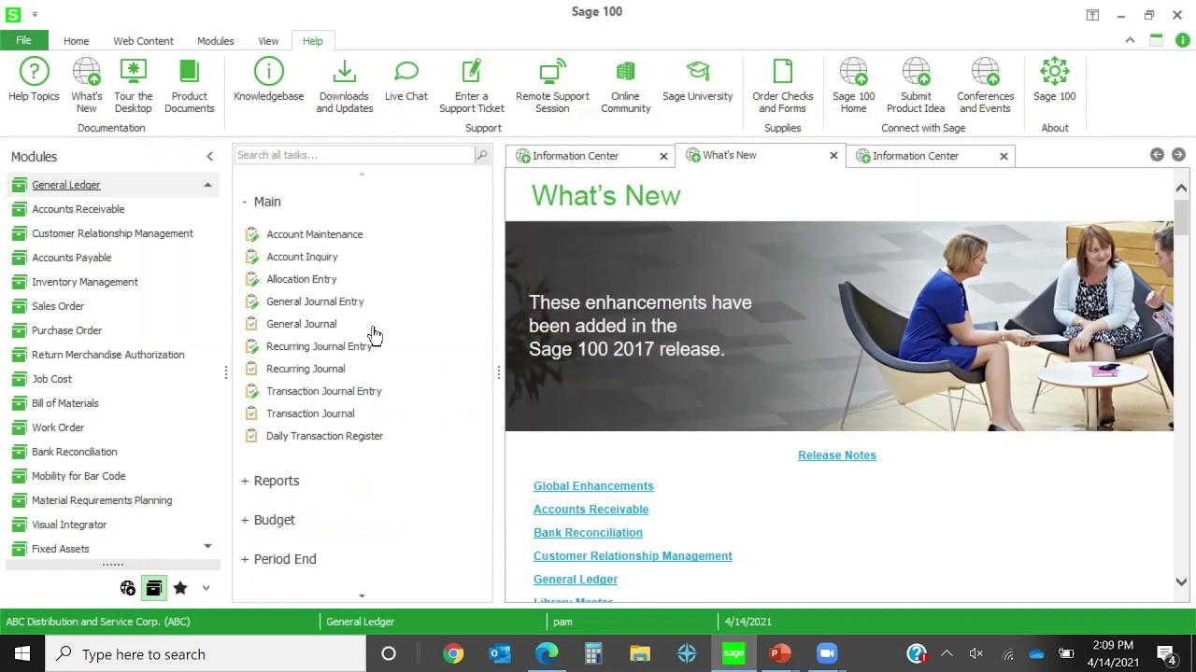1196x672 pixels.
Task: Open Outlook from the taskbar
Action: (x=500, y=654)
